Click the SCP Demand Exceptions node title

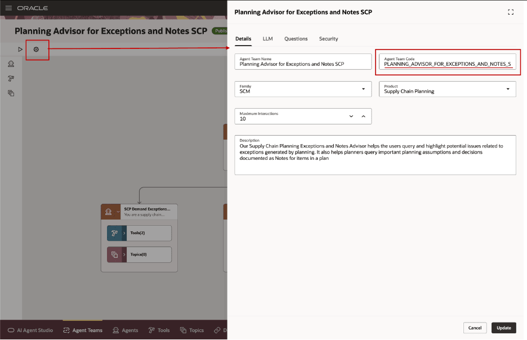147,209
